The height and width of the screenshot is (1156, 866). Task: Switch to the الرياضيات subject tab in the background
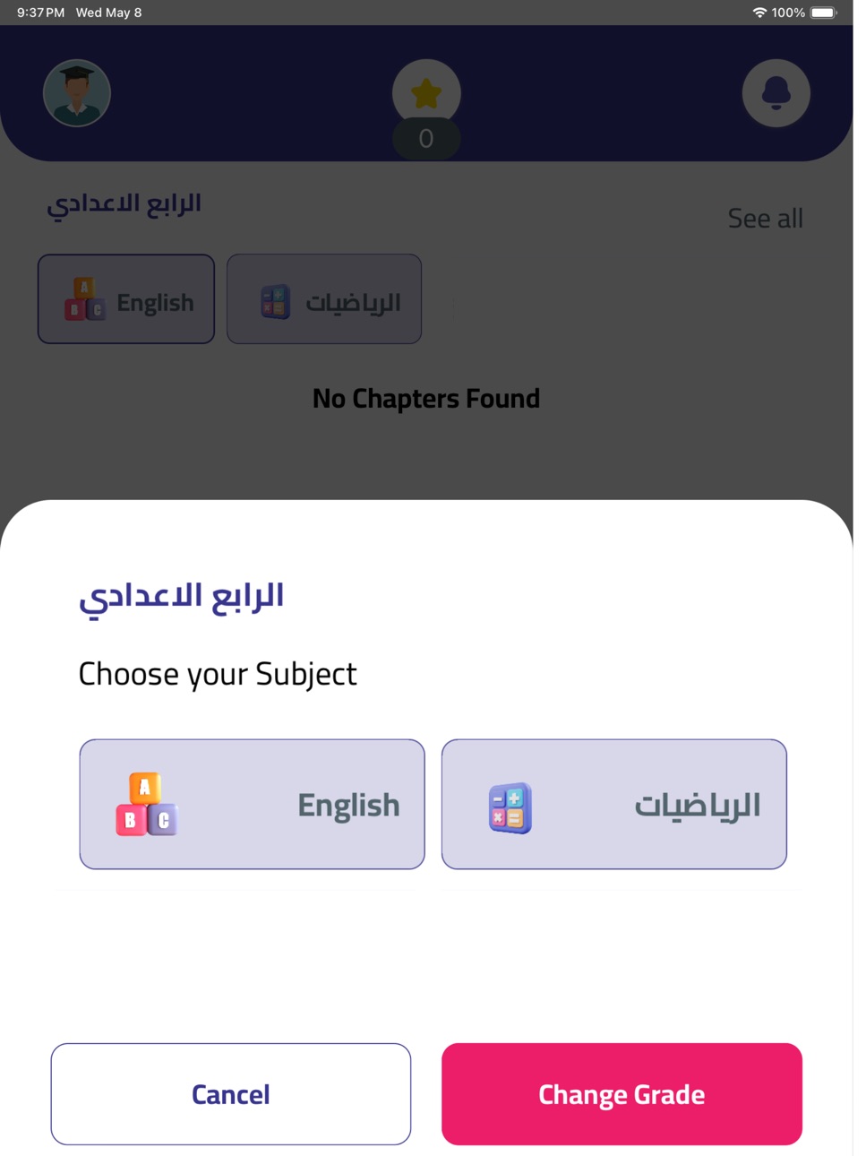324,299
